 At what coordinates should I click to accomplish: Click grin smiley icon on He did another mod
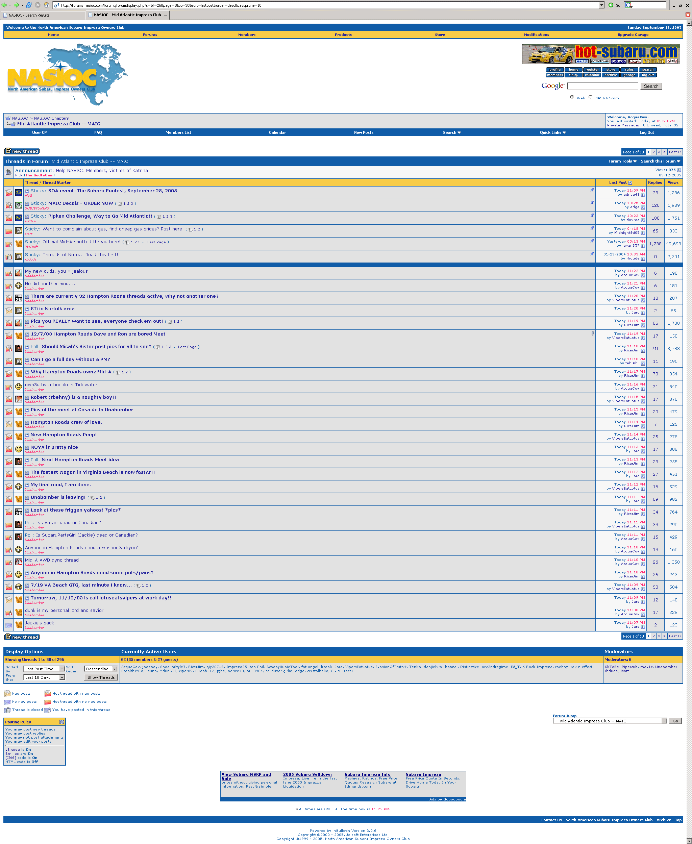click(18, 286)
